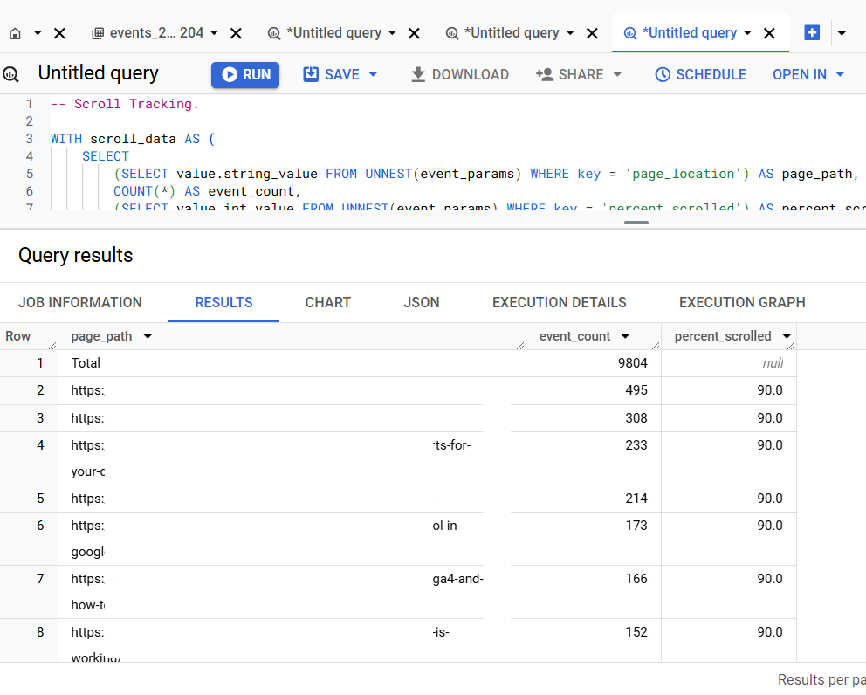Save the query
This screenshot has height=695, width=866.
(332, 74)
